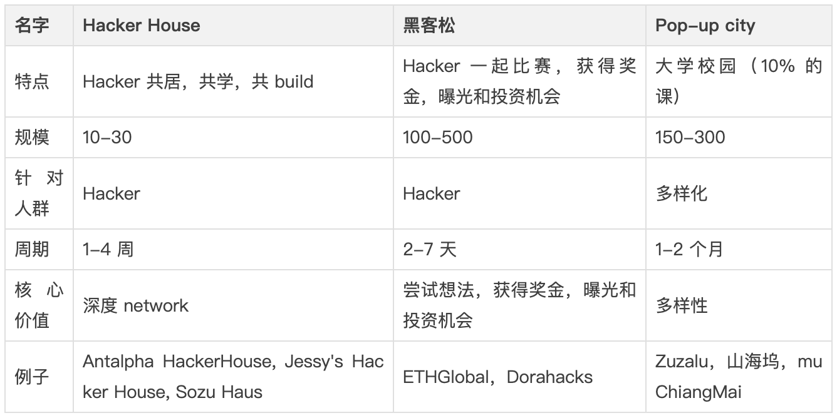Click the "1-4 周" duration cell
837x418 pixels.
coord(108,250)
